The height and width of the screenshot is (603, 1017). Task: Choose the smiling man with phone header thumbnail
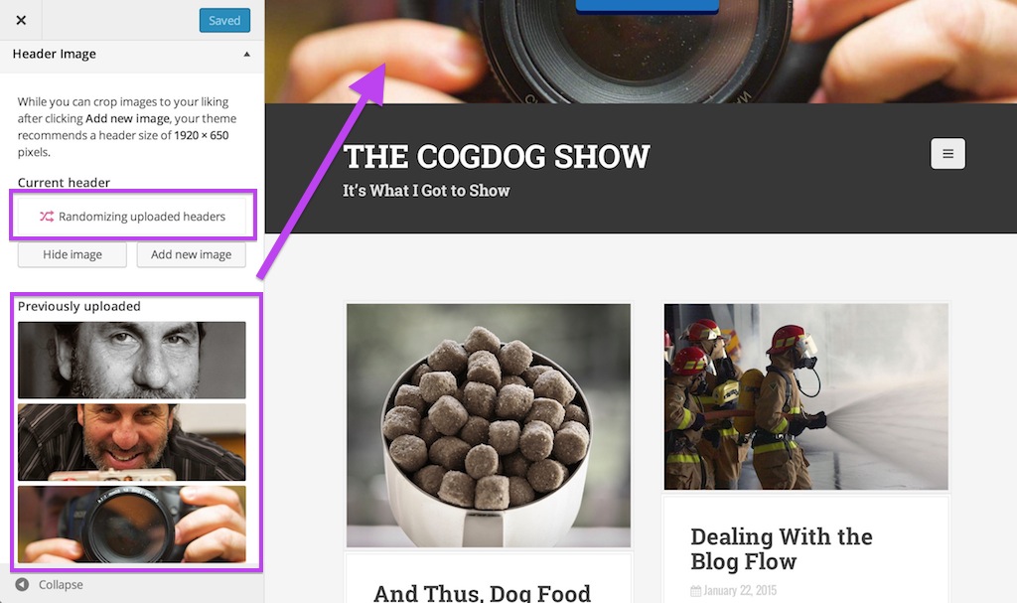[x=132, y=442]
